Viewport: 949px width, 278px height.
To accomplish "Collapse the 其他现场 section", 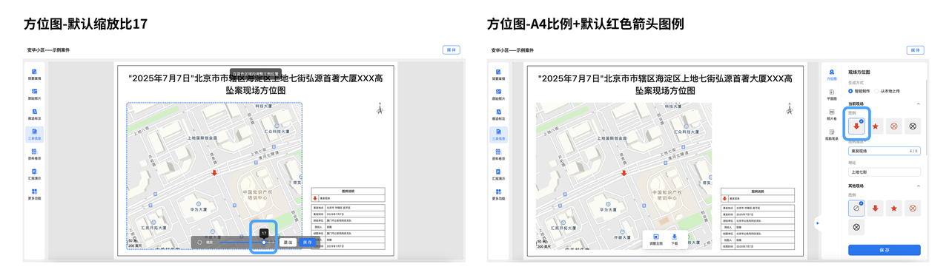I will 918,186.
